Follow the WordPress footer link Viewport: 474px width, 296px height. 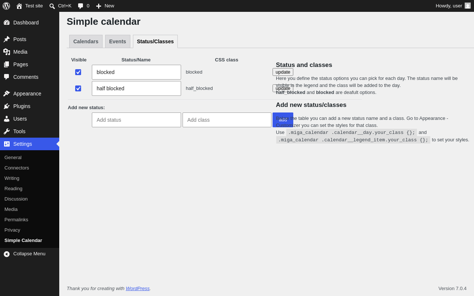[138, 288]
